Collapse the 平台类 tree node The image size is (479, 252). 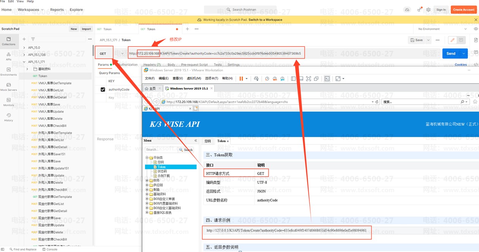coord(147,158)
